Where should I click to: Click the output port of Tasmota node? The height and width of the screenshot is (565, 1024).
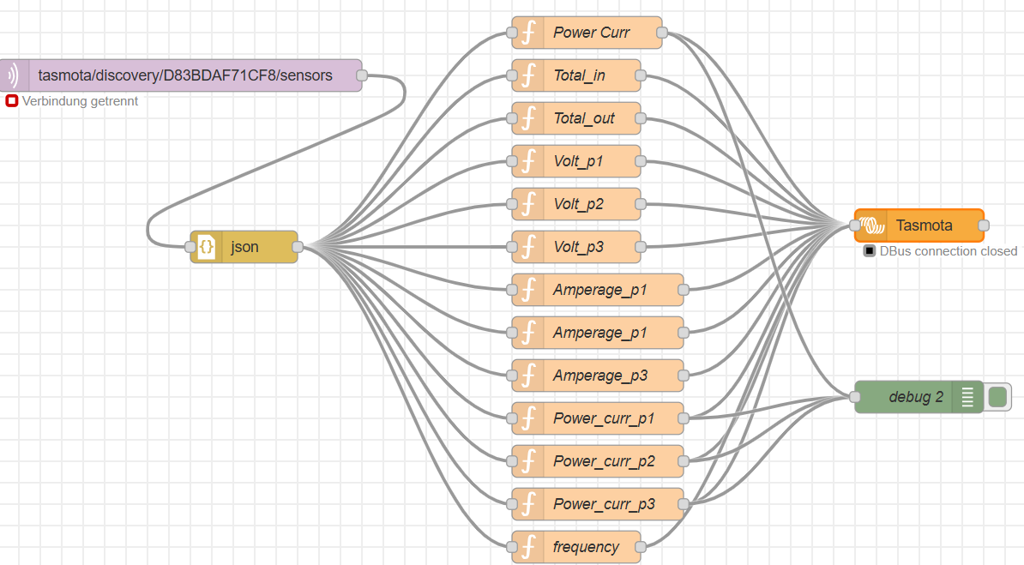pos(984,225)
